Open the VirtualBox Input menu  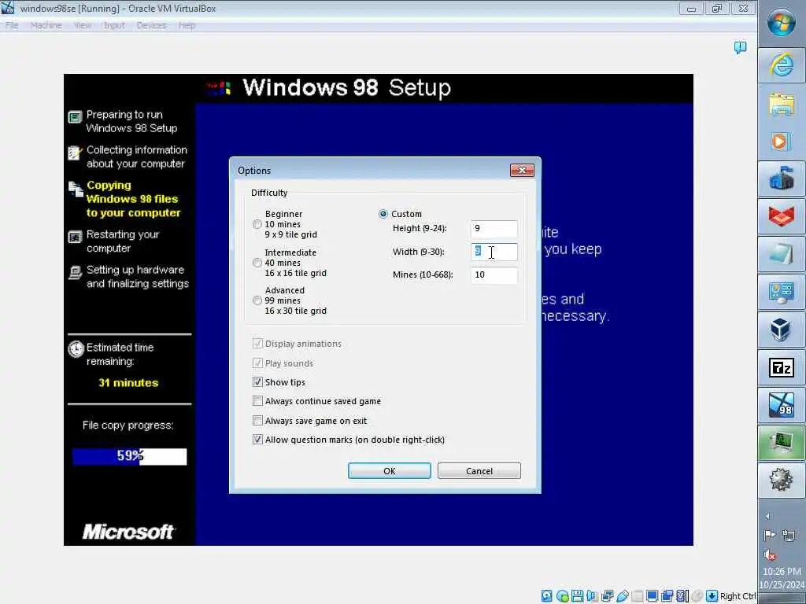pyautogui.click(x=114, y=25)
